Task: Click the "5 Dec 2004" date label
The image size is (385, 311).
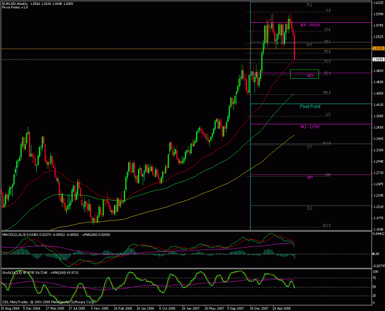Action: click(31, 309)
